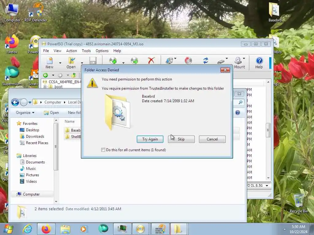Screen dimensions: 314x235
Task: Click the blue Convert arrows icon
Action: pyautogui.click(x=206, y=61)
